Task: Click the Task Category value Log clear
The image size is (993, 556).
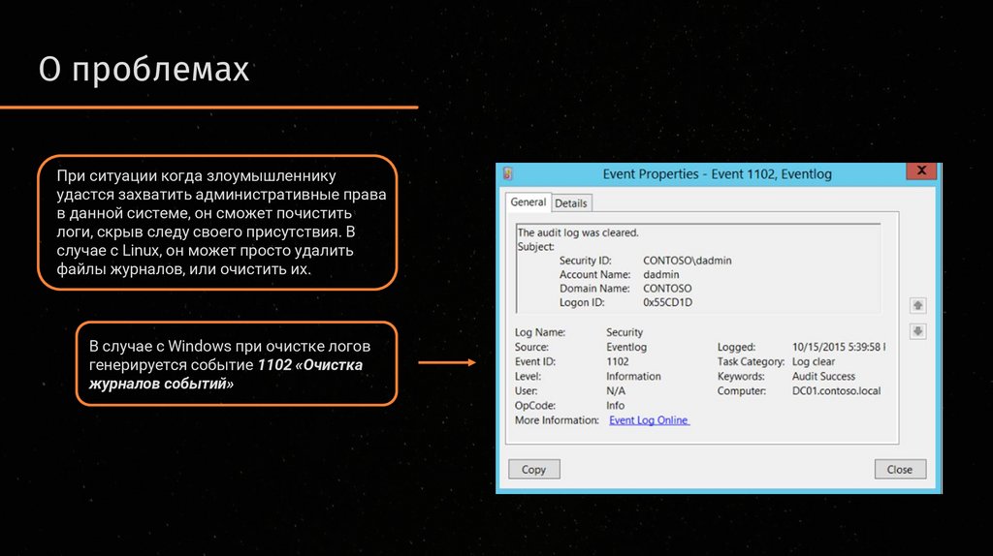Action: [x=814, y=362]
